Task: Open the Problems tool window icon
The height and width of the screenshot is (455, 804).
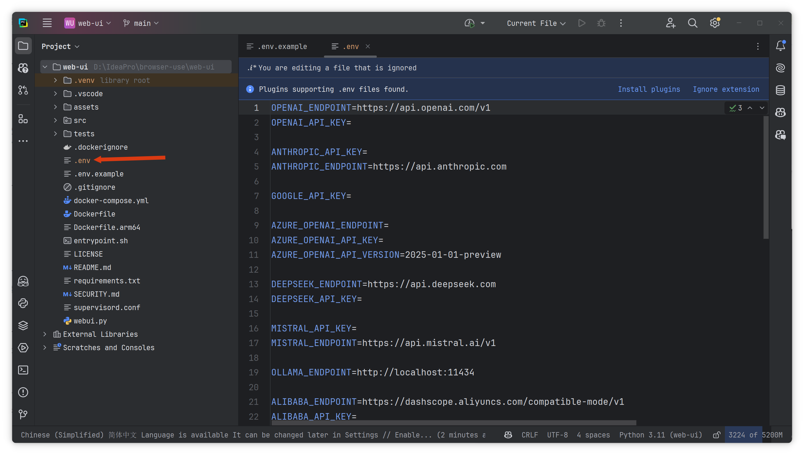Action: [x=23, y=392]
